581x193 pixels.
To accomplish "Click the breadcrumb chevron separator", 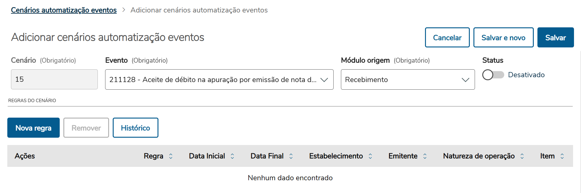I will (124, 10).
